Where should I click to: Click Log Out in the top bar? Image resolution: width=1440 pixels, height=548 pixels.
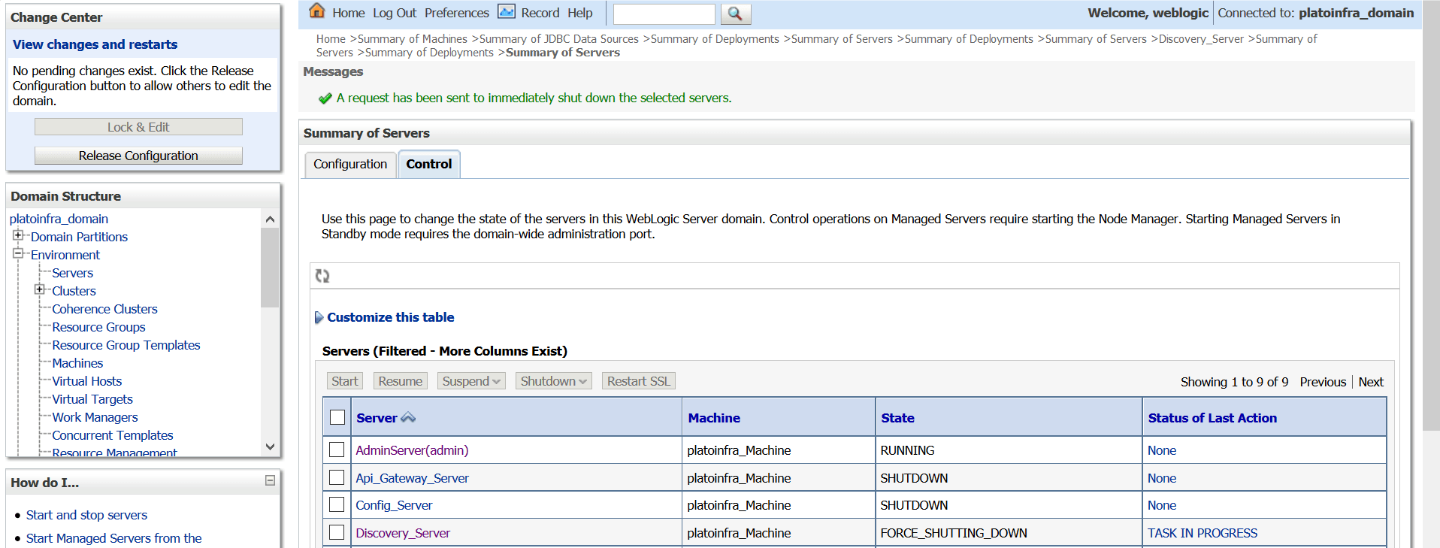pyautogui.click(x=395, y=13)
